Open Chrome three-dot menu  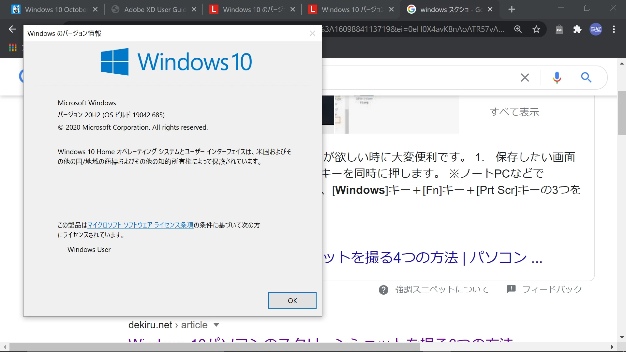point(614,29)
